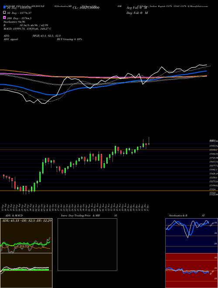218x288 pixels.
Task: Open the ADX indicator chart panel
Action: 26,236
